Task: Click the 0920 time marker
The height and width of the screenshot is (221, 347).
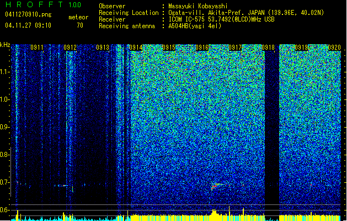Action: [334, 48]
